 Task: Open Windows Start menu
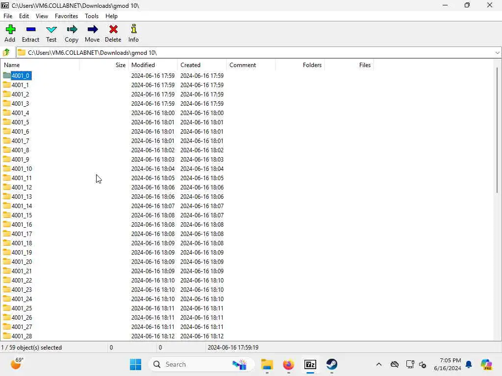(135, 364)
